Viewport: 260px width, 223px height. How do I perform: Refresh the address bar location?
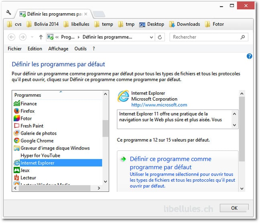coord(160,37)
